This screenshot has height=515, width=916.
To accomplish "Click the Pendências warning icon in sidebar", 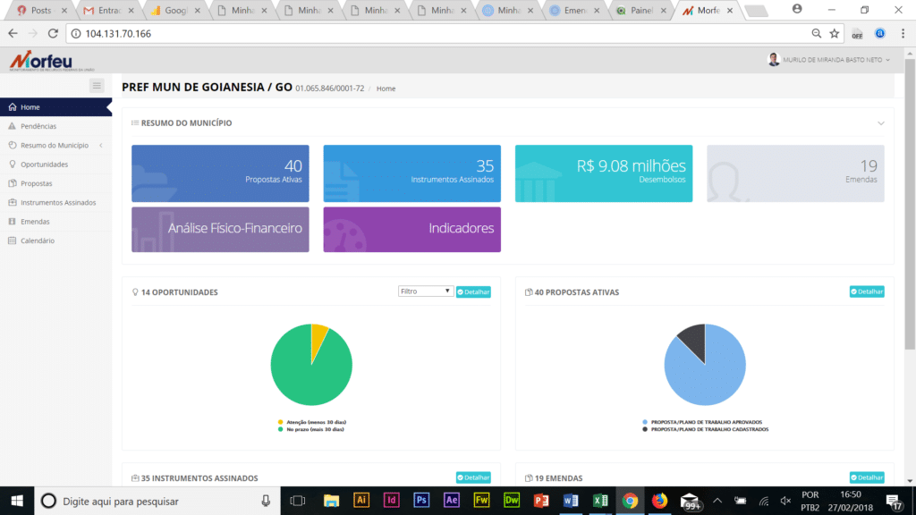I will point(12,126).
